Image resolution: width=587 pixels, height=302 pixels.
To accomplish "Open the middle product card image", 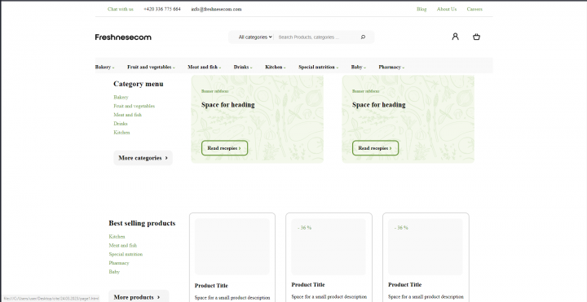I will click(x=329, y=247).
